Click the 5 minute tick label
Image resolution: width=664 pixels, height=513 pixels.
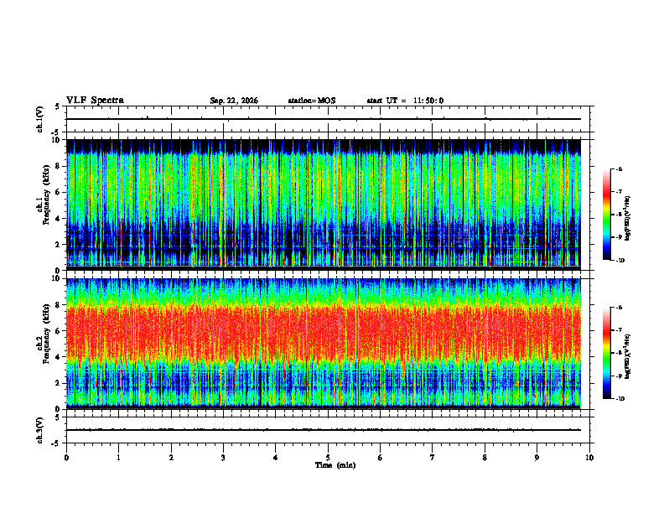[328, 458]
